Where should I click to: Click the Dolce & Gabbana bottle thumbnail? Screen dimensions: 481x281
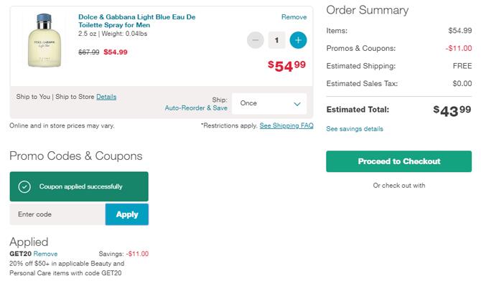point(45,40)
